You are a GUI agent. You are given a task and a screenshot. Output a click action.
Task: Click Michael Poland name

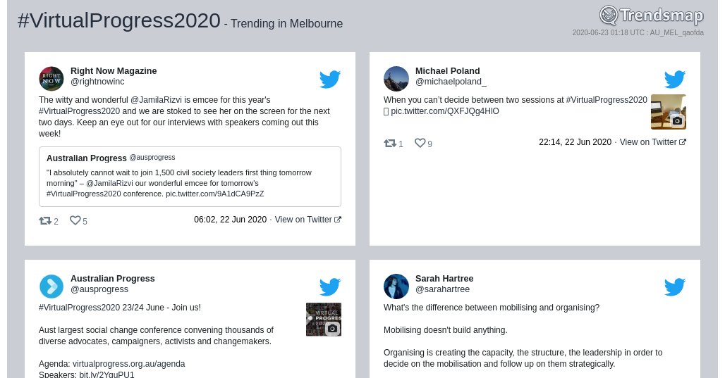[448, 71]
